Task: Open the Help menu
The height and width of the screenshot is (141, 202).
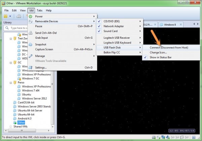Action: click(49, 10)
